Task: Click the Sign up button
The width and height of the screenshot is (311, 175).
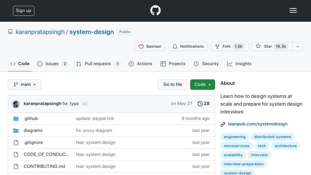Action: [x=24, y=11]
